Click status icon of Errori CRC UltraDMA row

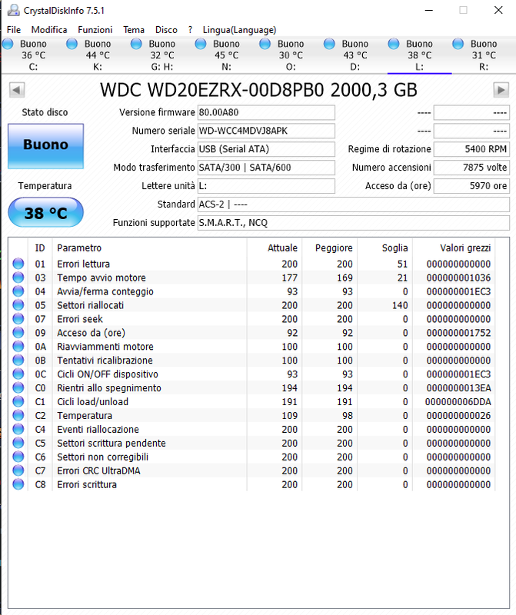pos(18,470)
